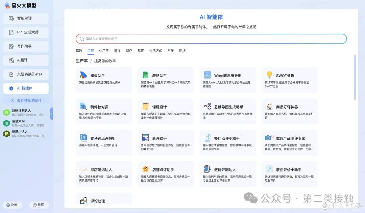Open 设置 settings button
Viewport: 365px width, 213px height.
point(12,205)
